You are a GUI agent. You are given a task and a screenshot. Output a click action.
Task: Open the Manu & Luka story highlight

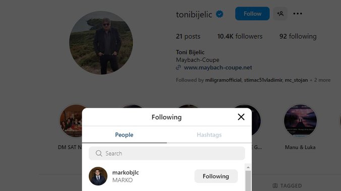pos(300,121)
